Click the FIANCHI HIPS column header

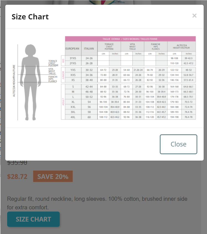coord(156,47)
